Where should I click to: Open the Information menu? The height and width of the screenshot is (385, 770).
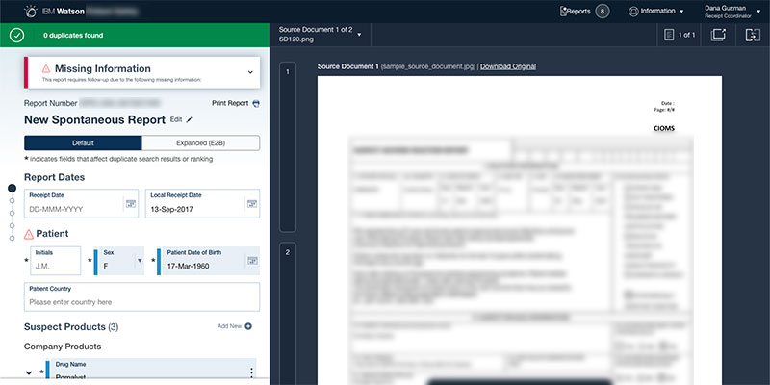click(656, 12)
